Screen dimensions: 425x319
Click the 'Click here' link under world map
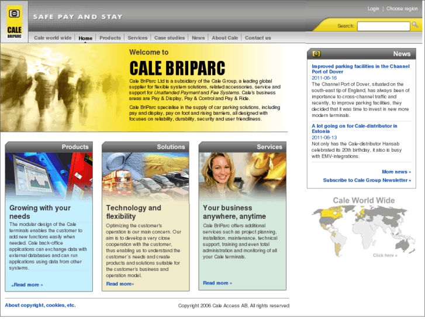pyautogui.click(x=385, y=255)
